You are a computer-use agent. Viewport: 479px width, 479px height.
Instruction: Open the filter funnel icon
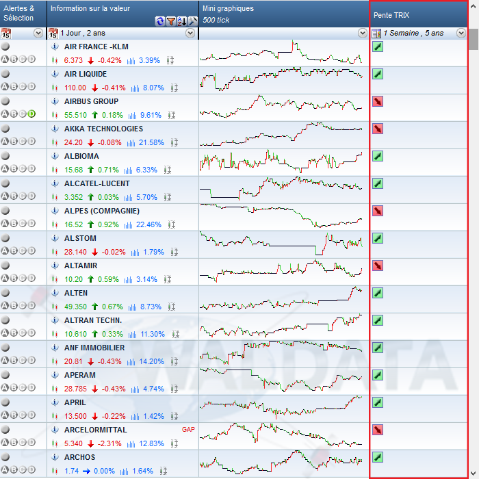(x=171, y=21)
